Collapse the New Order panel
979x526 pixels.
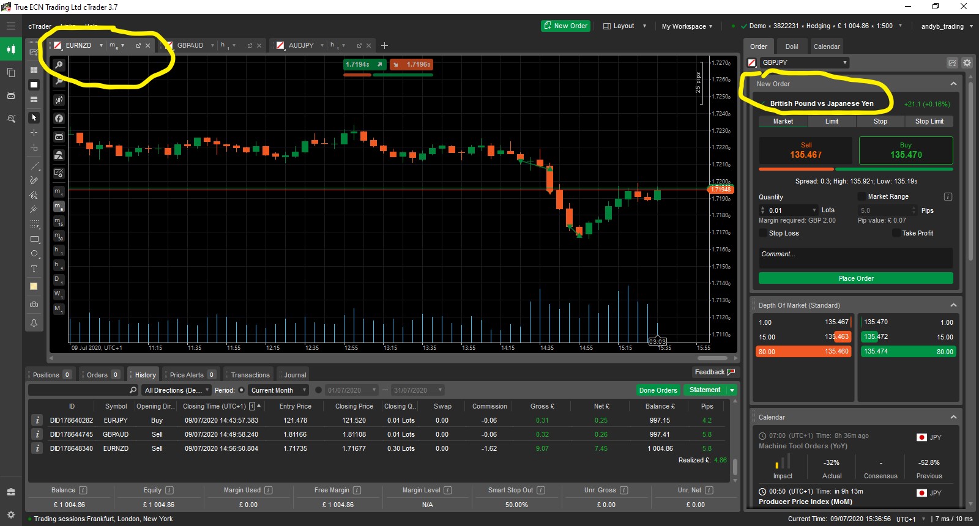click(x=953, y=84)
